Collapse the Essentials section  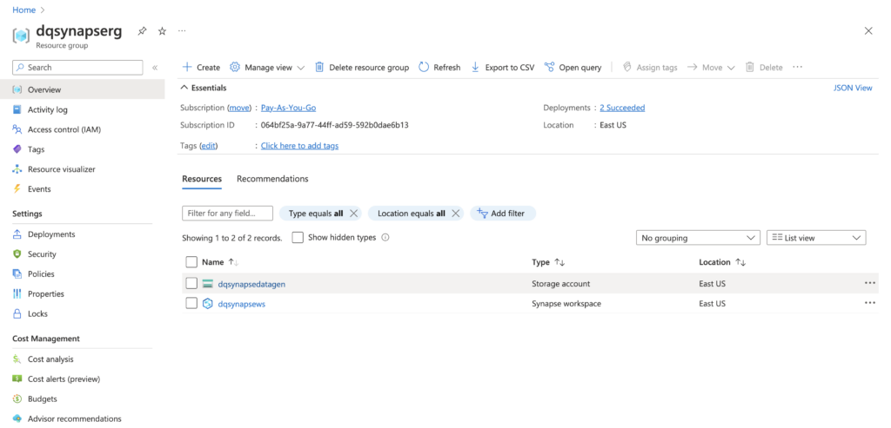pyautogui.click(x=184, y=88)
